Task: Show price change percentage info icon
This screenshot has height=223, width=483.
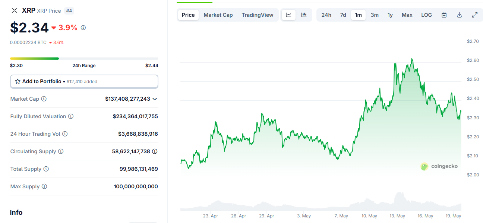Action: [83, 28]
